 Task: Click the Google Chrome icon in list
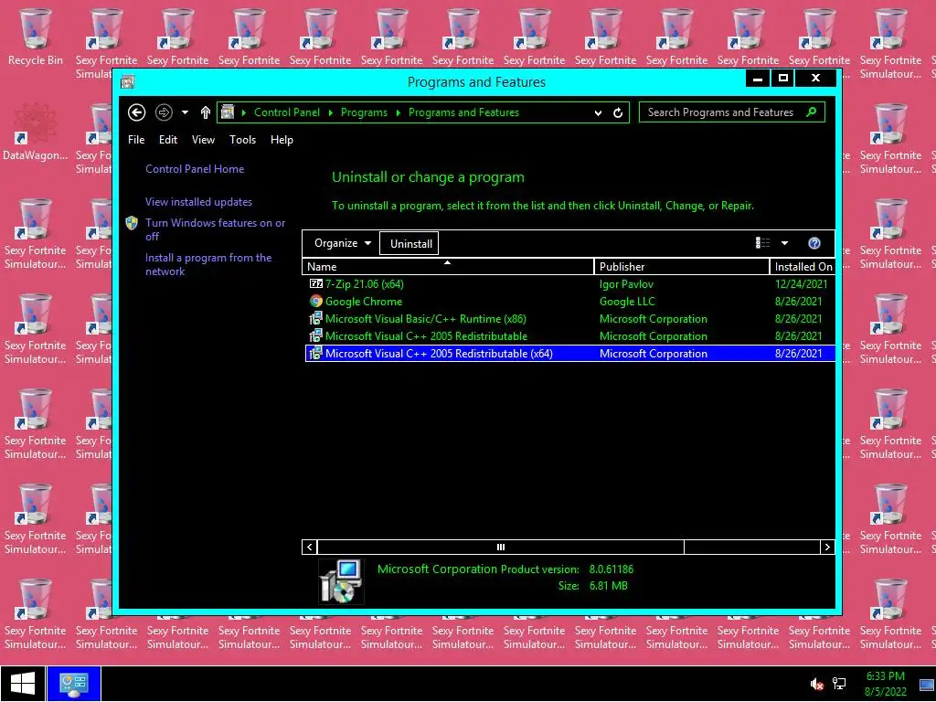315,302
